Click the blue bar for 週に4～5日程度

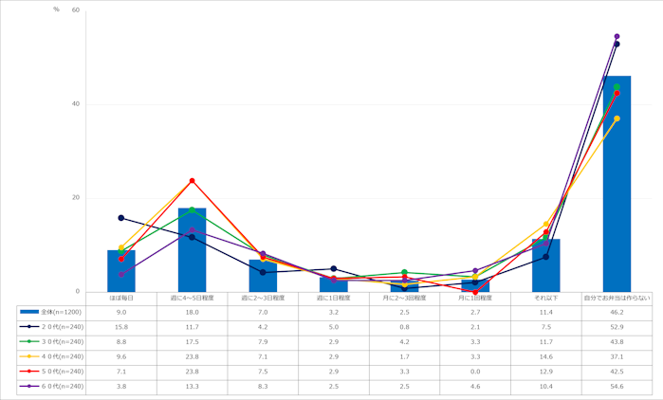click(192, 251)
